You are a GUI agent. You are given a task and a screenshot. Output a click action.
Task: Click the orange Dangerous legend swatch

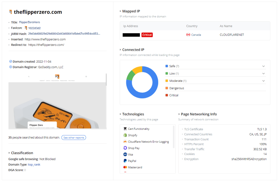pyautogui.click(x=167, y=88)
